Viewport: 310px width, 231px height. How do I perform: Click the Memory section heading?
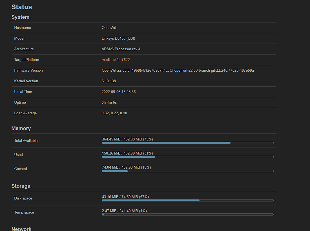pos(21,128)
